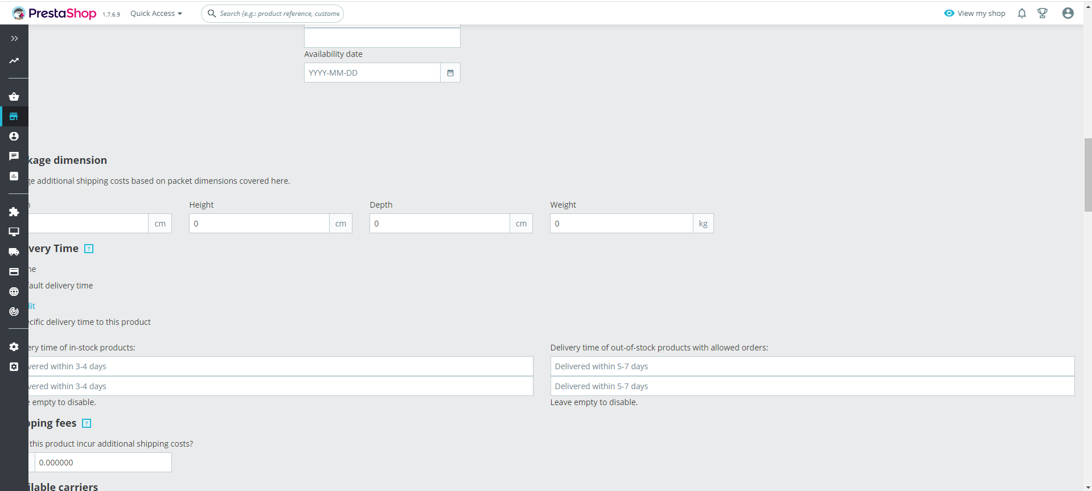Open Customer Service chat icon
The image size is (1092, 491).
pos(14,156)
